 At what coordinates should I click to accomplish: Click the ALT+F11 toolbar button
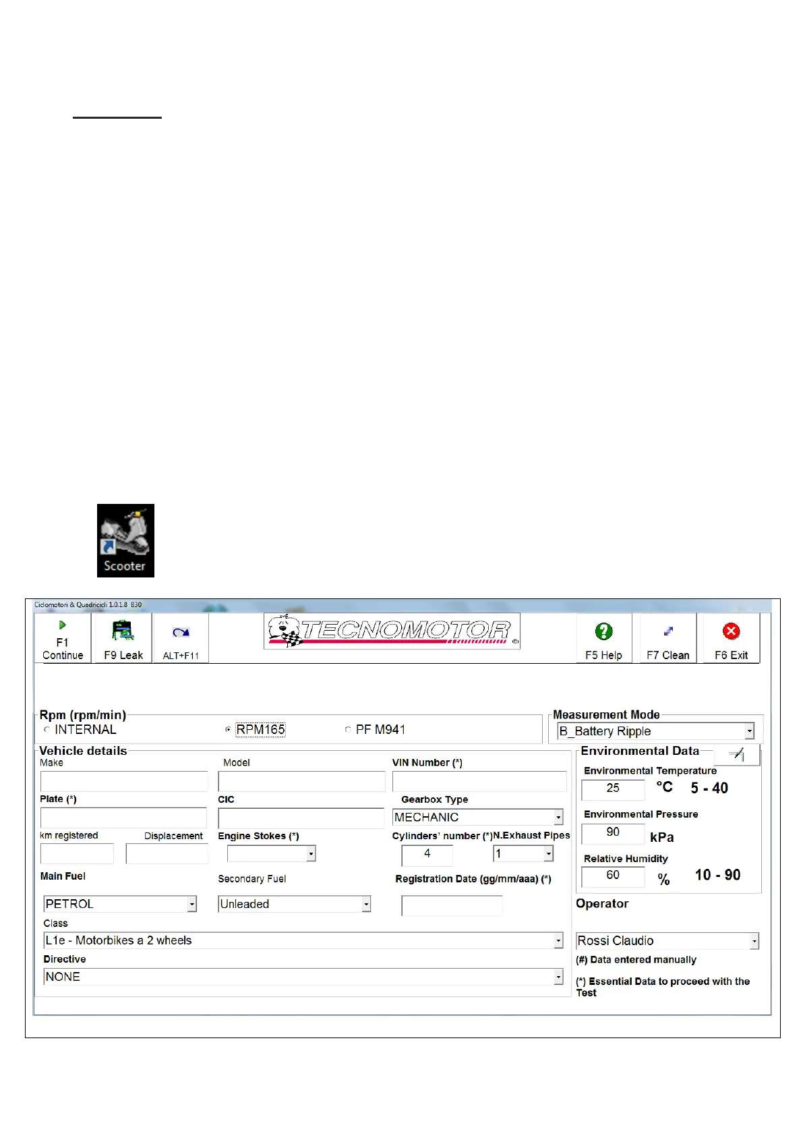[x=181, y=638]
